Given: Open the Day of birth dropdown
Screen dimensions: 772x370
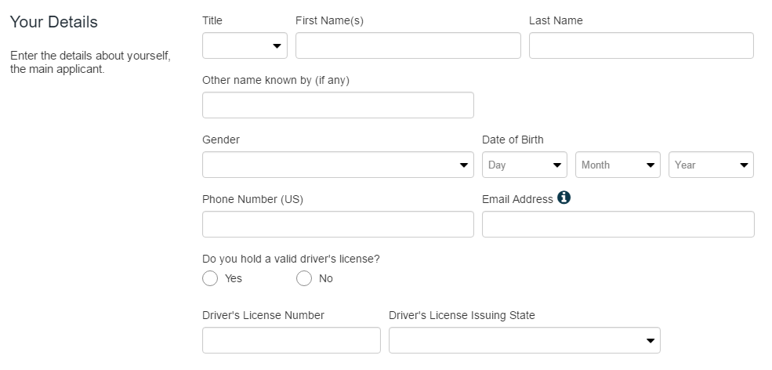Looking at the screenshot, I should coord(524,165).
